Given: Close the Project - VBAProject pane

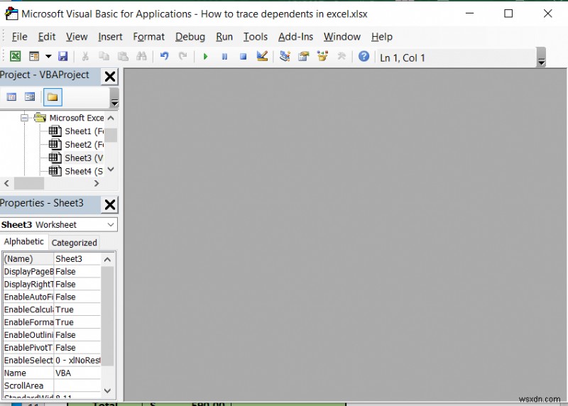Looking at the screenshot, I should (110, 77).
